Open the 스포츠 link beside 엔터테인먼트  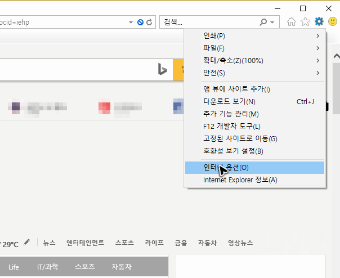pos(124,243)
